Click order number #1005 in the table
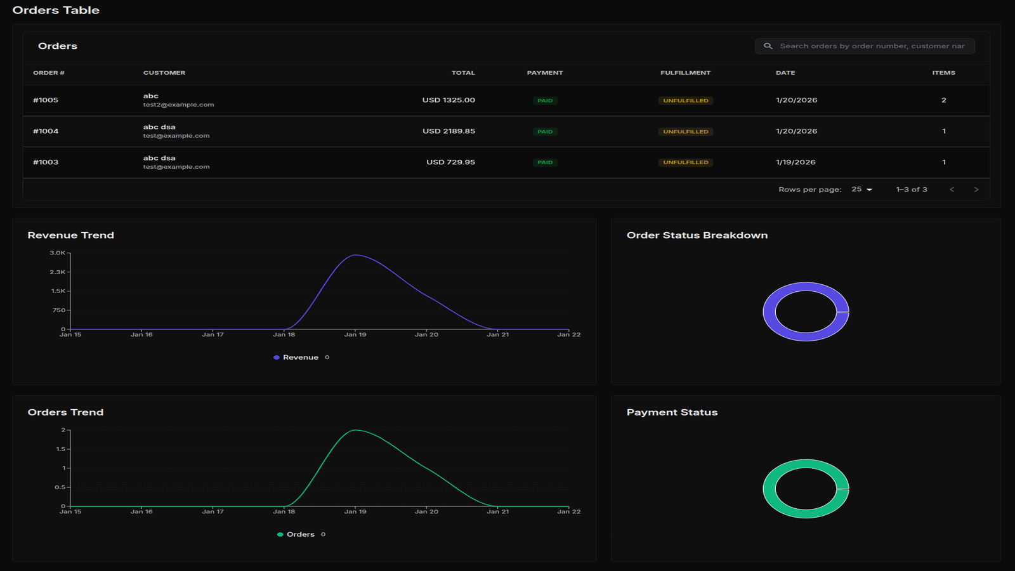This screenshot has height=571, width=1015. click(46, 100)
